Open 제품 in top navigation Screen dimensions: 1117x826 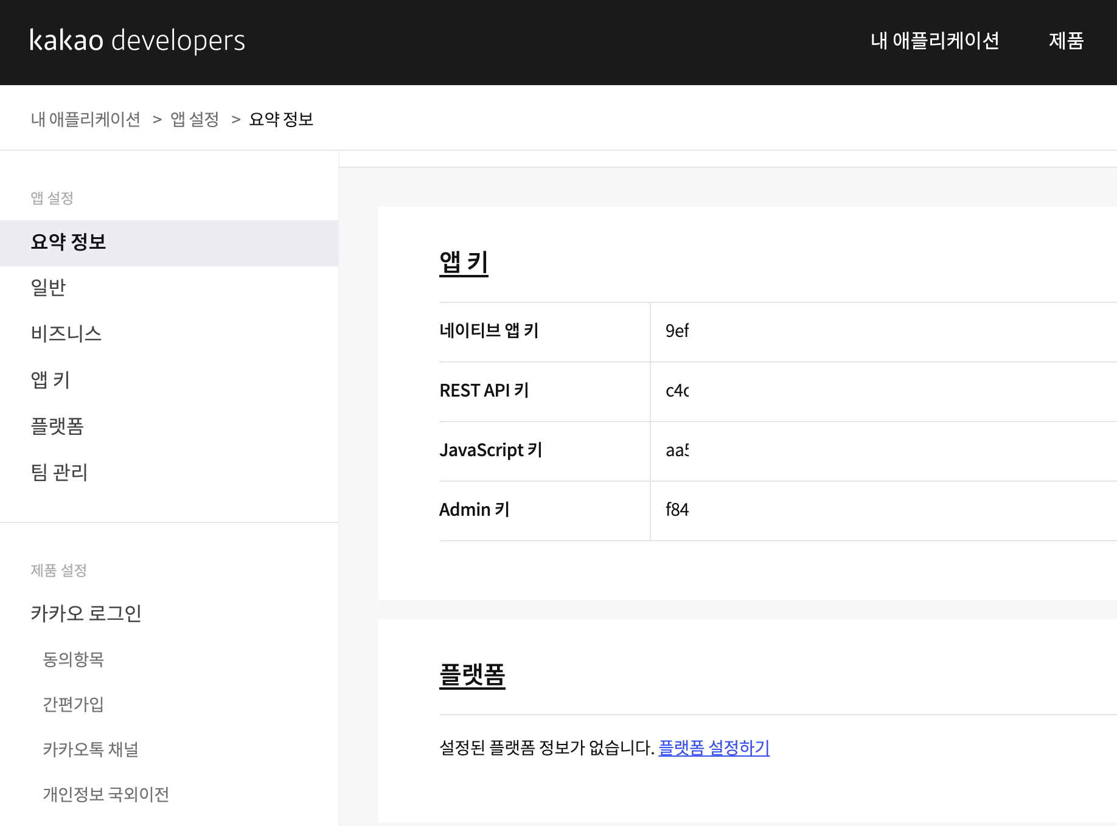point(1066,41)
